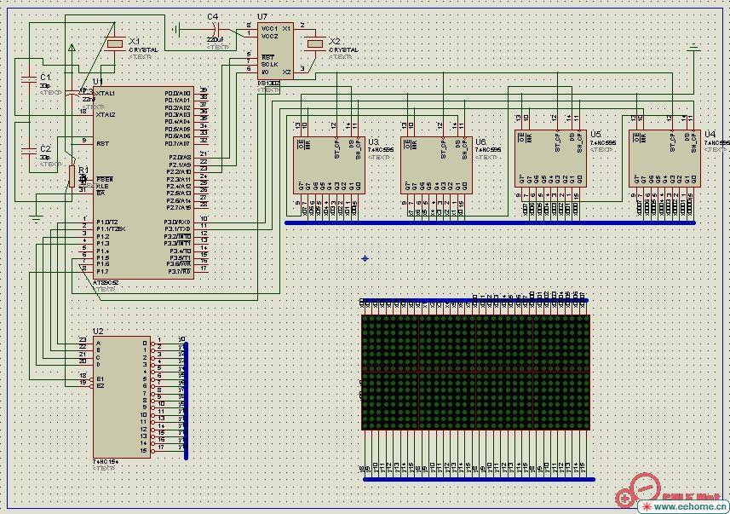
Task: Click the P3.7/RD pin label
Action: (x=179, y=272)
